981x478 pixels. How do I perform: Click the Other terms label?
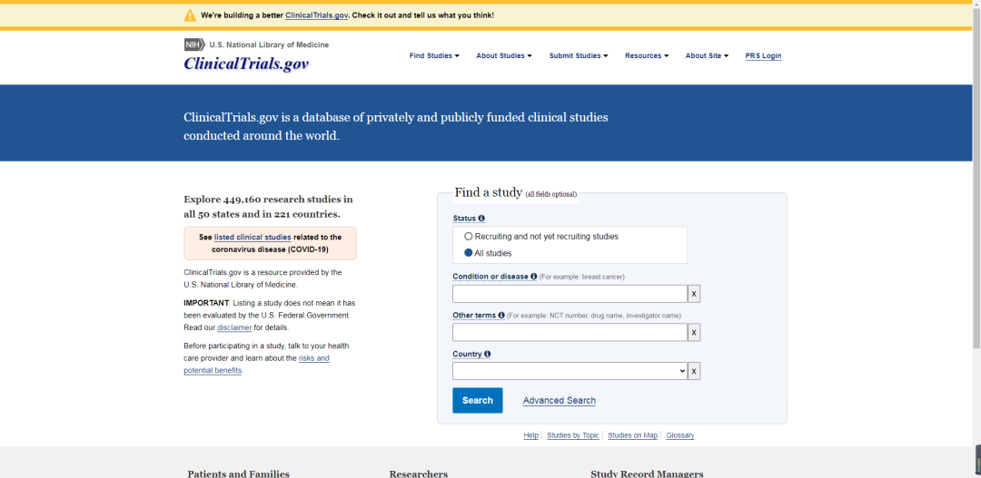(474, 316)
